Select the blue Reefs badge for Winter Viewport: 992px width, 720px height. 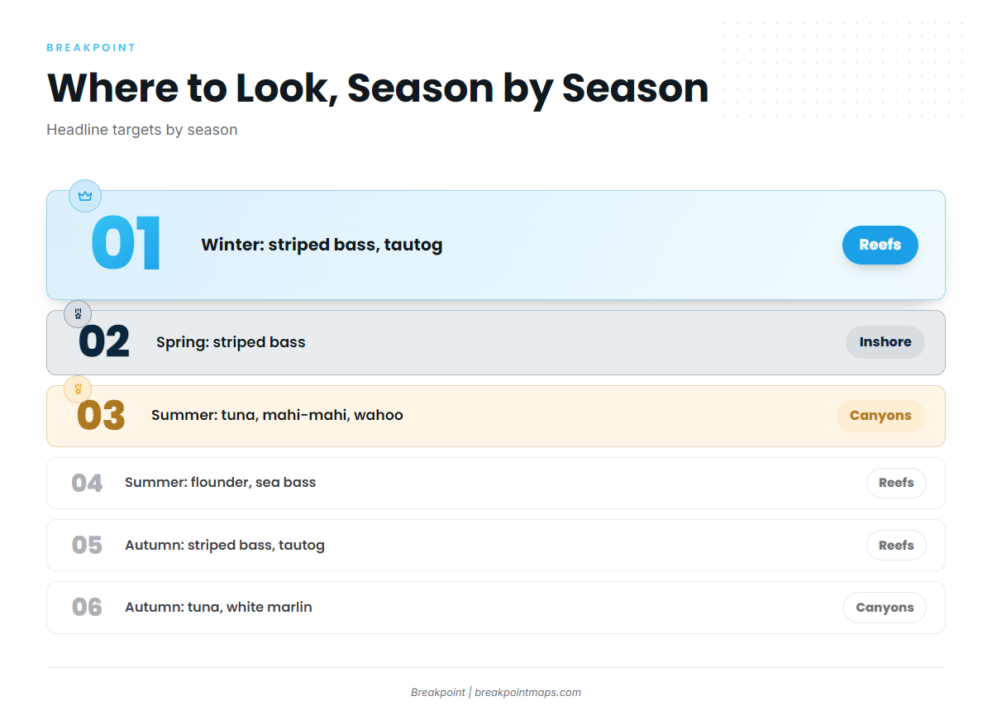point(880,245)
